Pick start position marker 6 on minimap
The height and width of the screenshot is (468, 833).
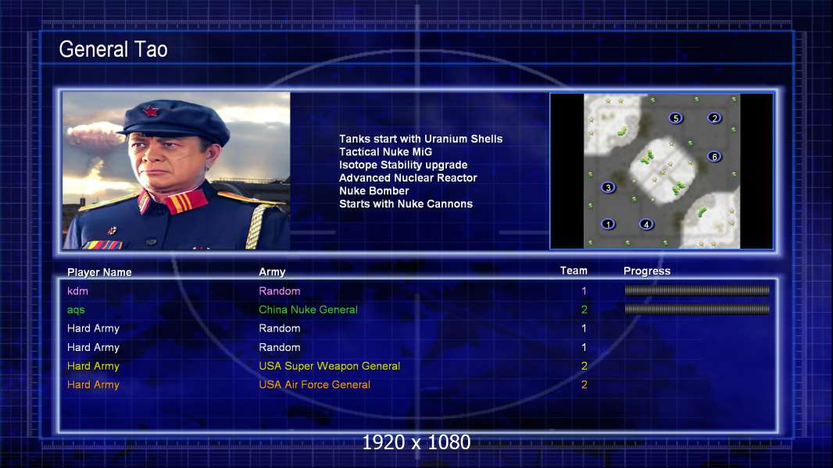[714, 156]
